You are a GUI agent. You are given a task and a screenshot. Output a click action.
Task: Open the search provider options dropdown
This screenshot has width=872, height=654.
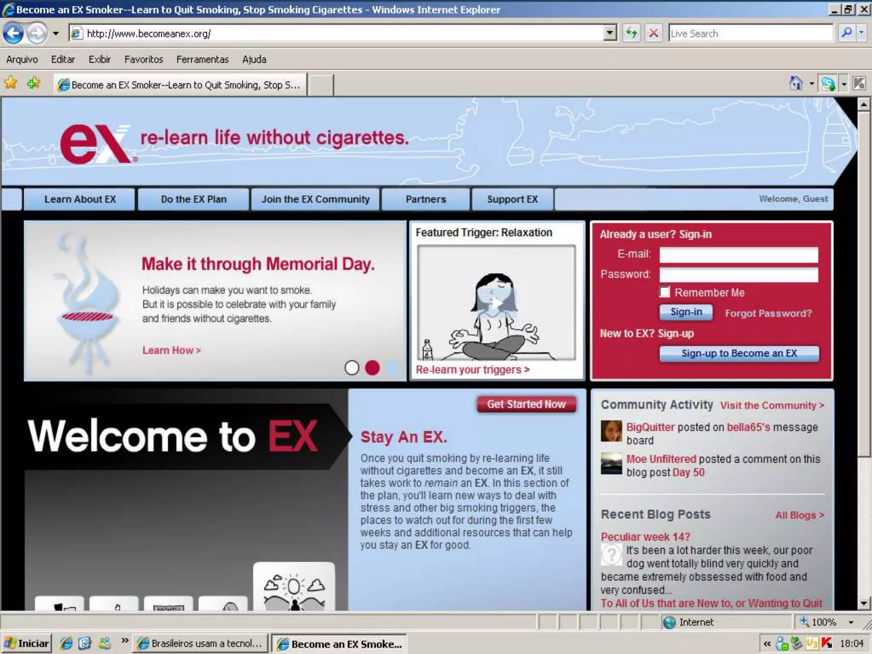click(x=861, y=33)
